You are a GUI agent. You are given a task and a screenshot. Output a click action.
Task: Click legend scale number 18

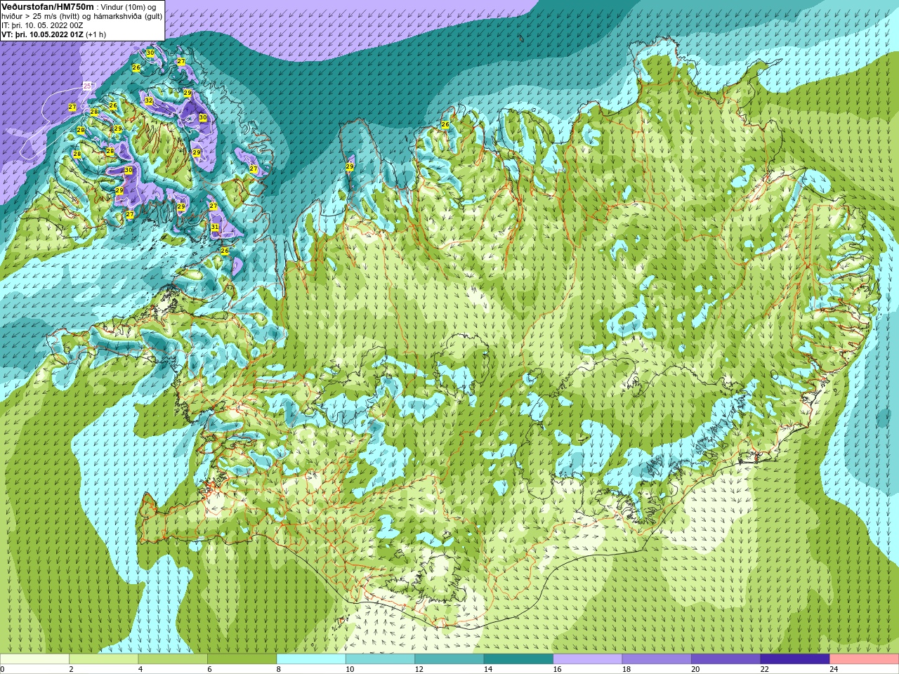[626, 669]
